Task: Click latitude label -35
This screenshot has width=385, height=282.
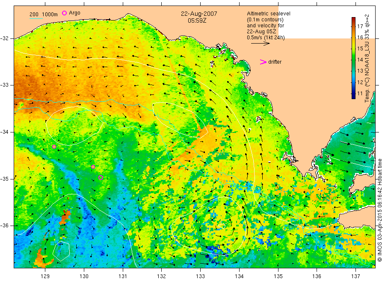Action: [5, 179]
